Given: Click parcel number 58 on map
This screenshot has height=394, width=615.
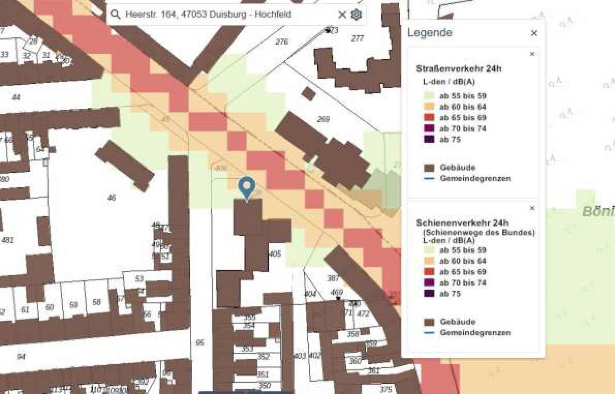Looking at the screenshot, I should tap(96, 302).
